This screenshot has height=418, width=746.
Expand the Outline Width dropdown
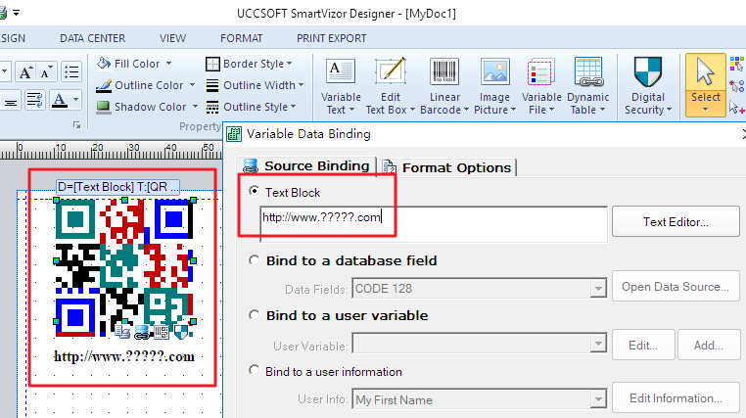pyautogui.click(x=301, y=85)
